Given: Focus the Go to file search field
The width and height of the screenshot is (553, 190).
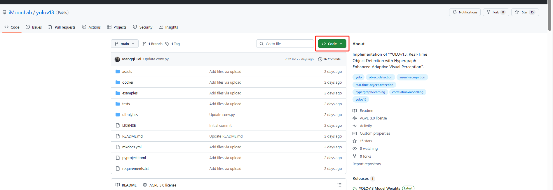Looking at the screenshot, I should pos(285,44).
